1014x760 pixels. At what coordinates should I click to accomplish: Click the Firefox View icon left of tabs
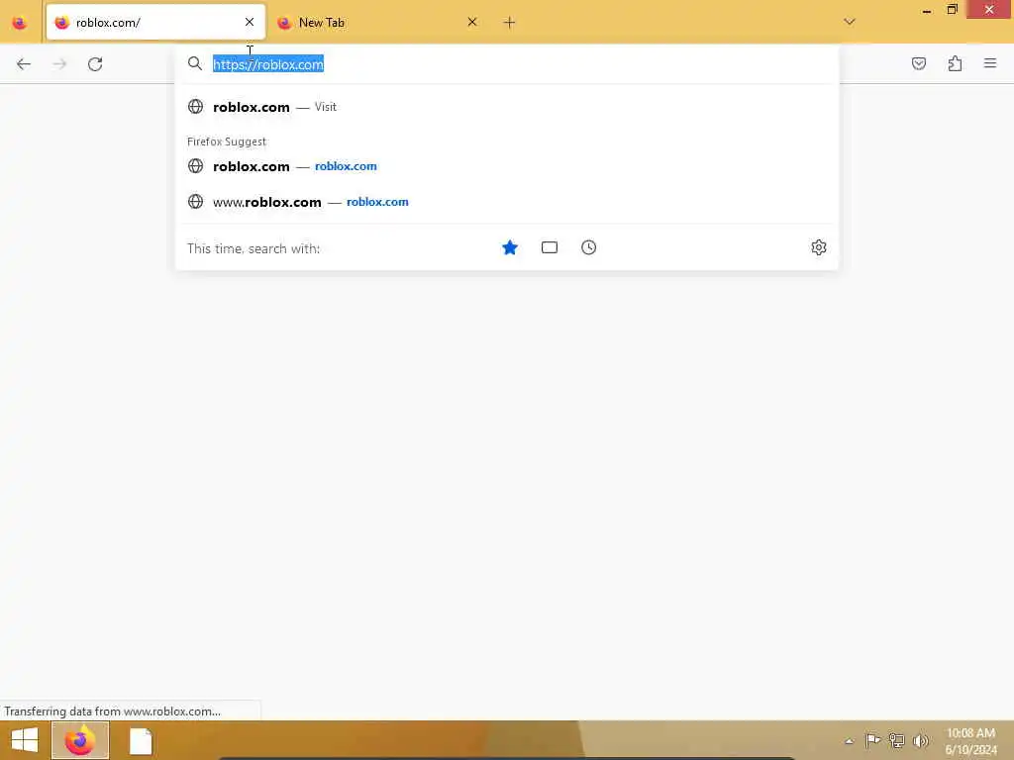20,23
